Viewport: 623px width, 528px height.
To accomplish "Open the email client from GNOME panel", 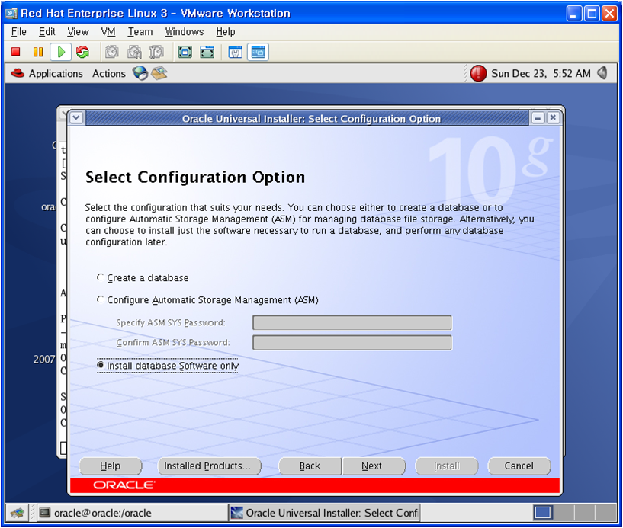I will click(x=159, y=73).
